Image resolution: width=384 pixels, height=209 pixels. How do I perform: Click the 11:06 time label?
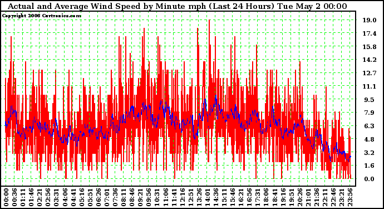click(x=165, y=197)
